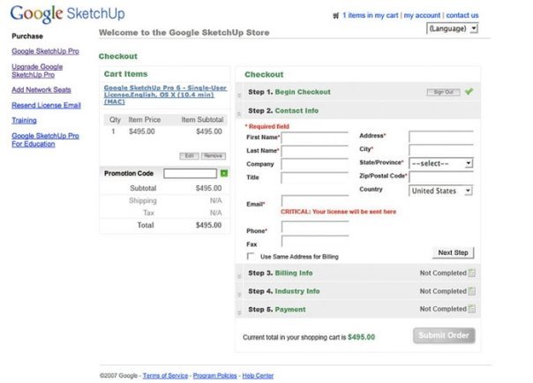This screenshot has height=383, width=533.
Task: Click the Total $495.00 amount
Action: (208, 225)
